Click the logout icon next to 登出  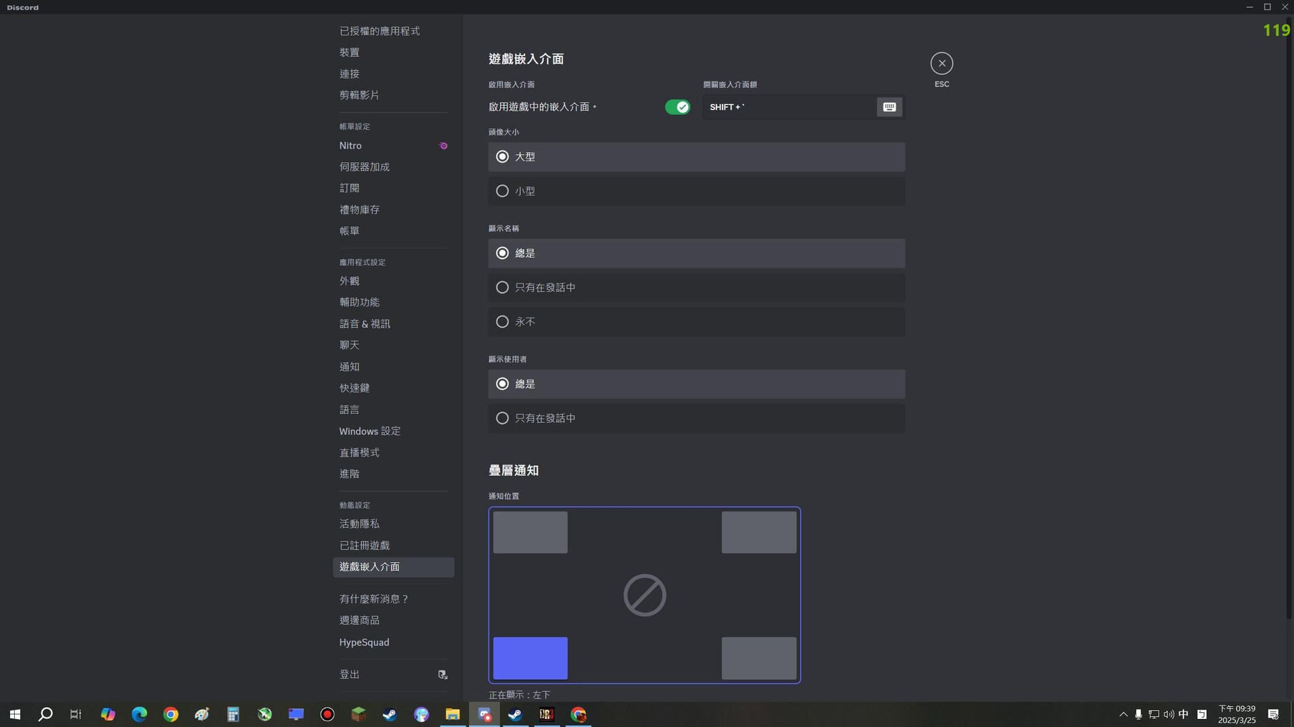[443, 674]
